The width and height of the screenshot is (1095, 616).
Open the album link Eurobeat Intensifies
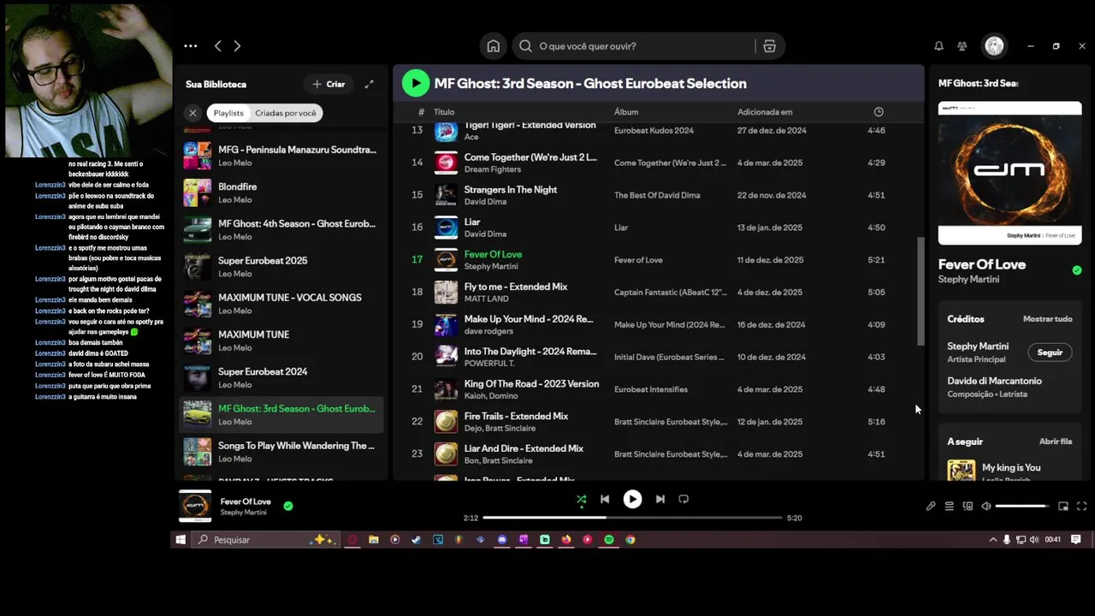click(x=651, y=389)
